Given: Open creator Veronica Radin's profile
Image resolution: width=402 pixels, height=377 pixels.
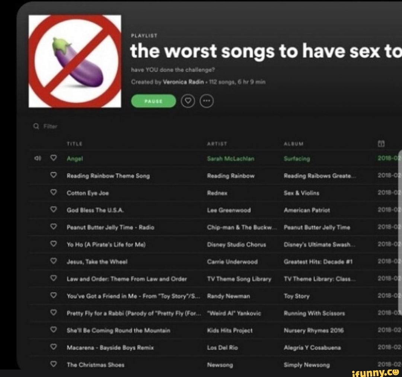Looking at the screenshot, I should tap(183, 82).
